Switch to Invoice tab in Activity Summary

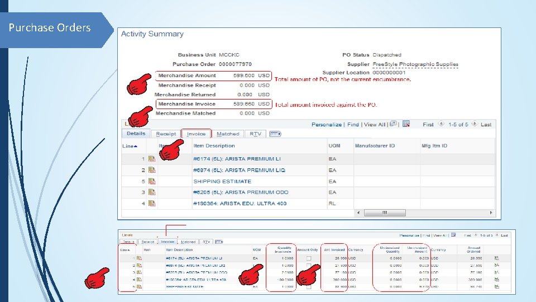tap(196, 134)
